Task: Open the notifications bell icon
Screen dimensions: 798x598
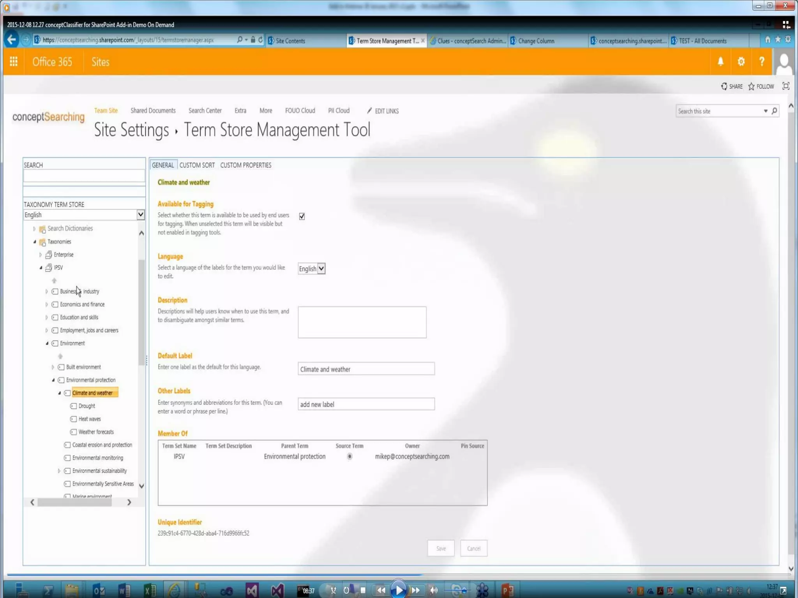Action: (x=720, y=62)
